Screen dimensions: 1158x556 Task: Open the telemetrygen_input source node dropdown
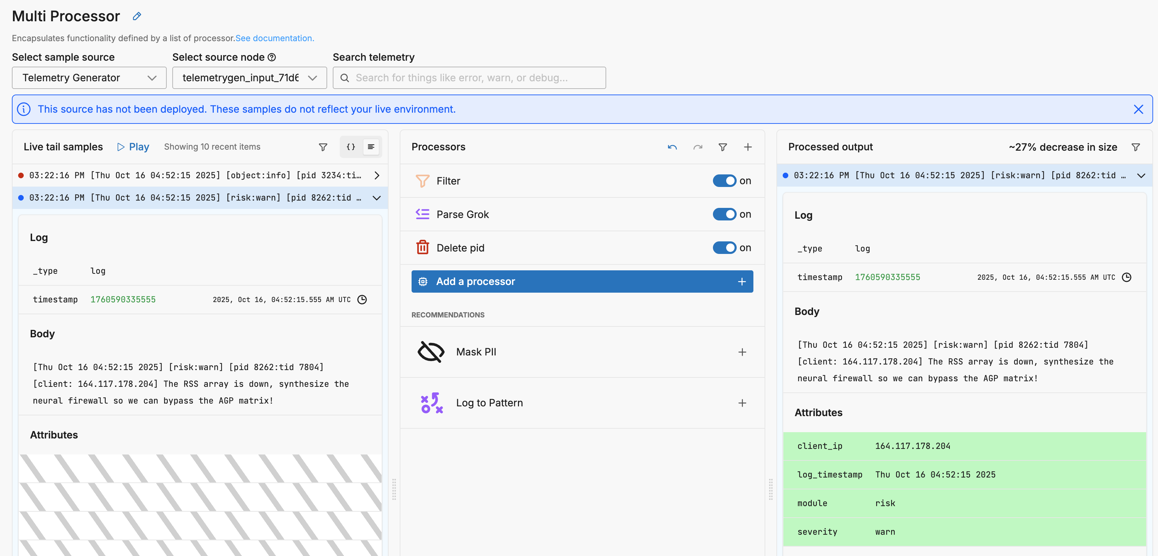pos(249,78)
